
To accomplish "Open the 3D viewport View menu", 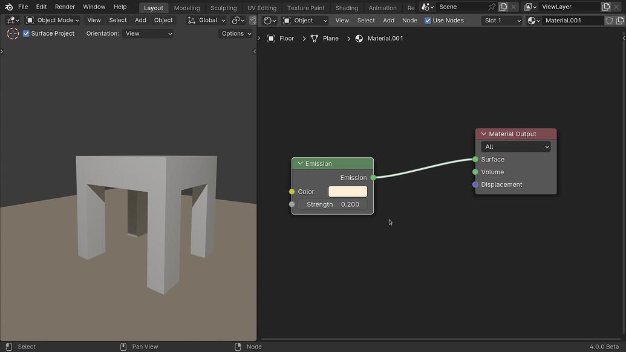I will (94, 20).
